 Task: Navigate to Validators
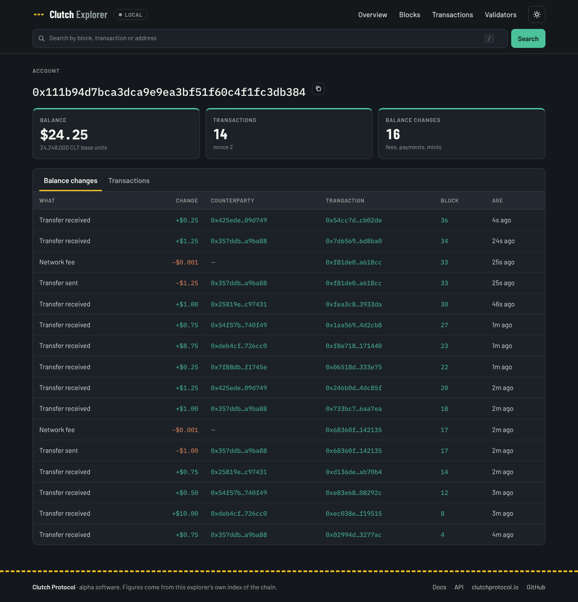501,15
